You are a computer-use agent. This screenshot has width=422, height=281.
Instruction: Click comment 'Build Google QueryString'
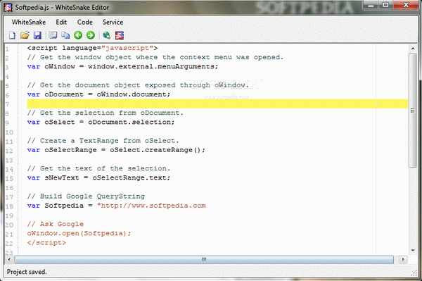pos(86,196)
